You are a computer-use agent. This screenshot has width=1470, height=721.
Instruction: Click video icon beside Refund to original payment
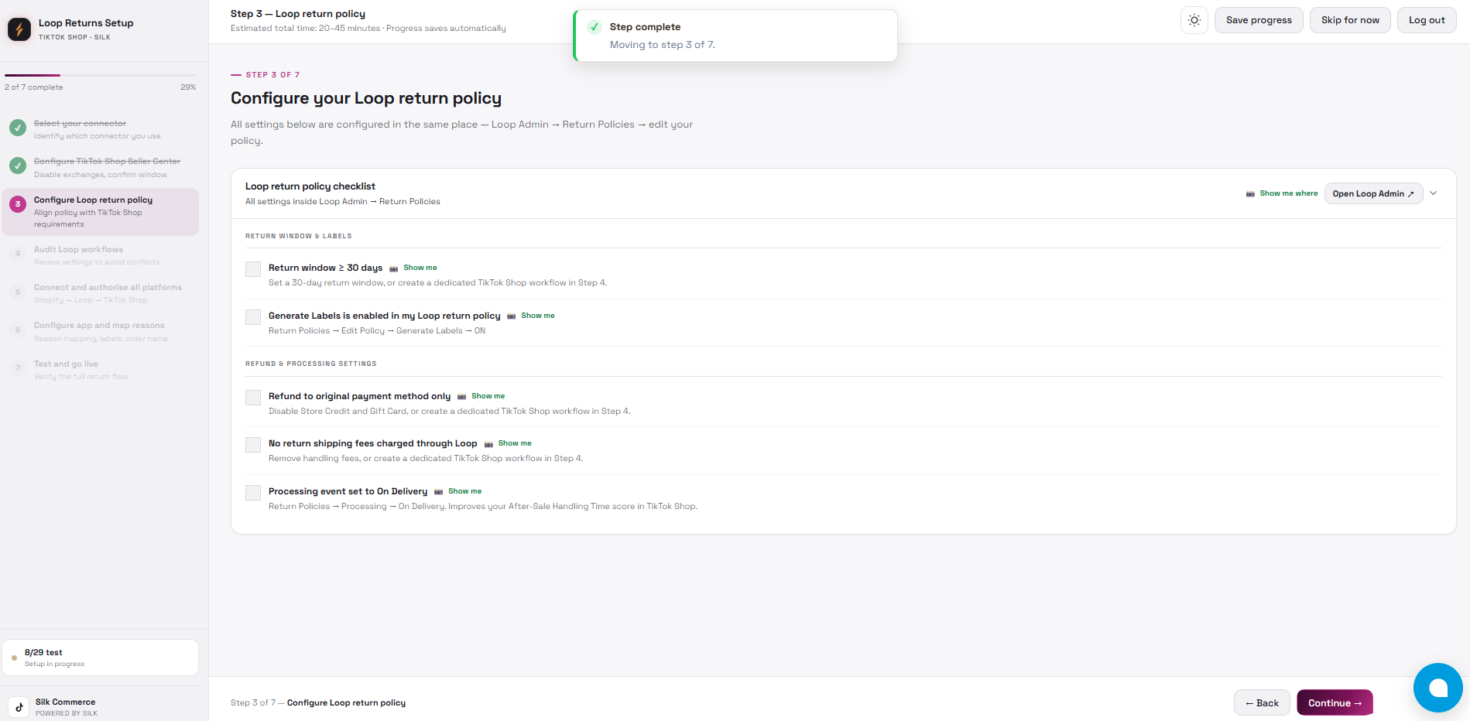click(x=462, y=397)
